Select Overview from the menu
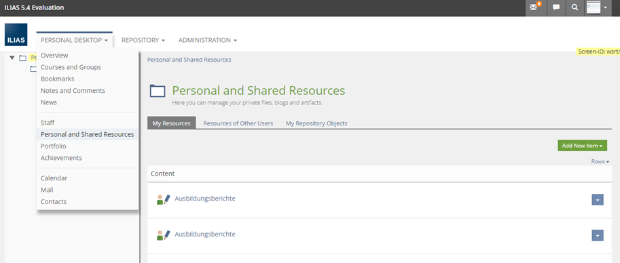This screenshot has width=620, height=263. tap(54, 56)
